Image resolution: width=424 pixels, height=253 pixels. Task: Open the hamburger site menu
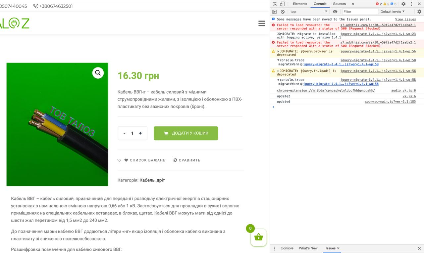[x=262, y=23]
